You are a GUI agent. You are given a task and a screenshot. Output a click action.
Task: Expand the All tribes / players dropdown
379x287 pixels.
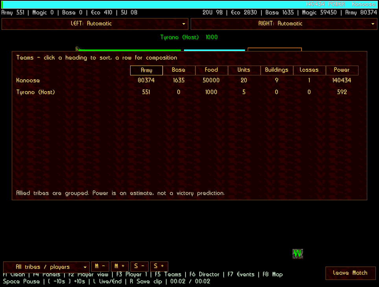[46, 267]
